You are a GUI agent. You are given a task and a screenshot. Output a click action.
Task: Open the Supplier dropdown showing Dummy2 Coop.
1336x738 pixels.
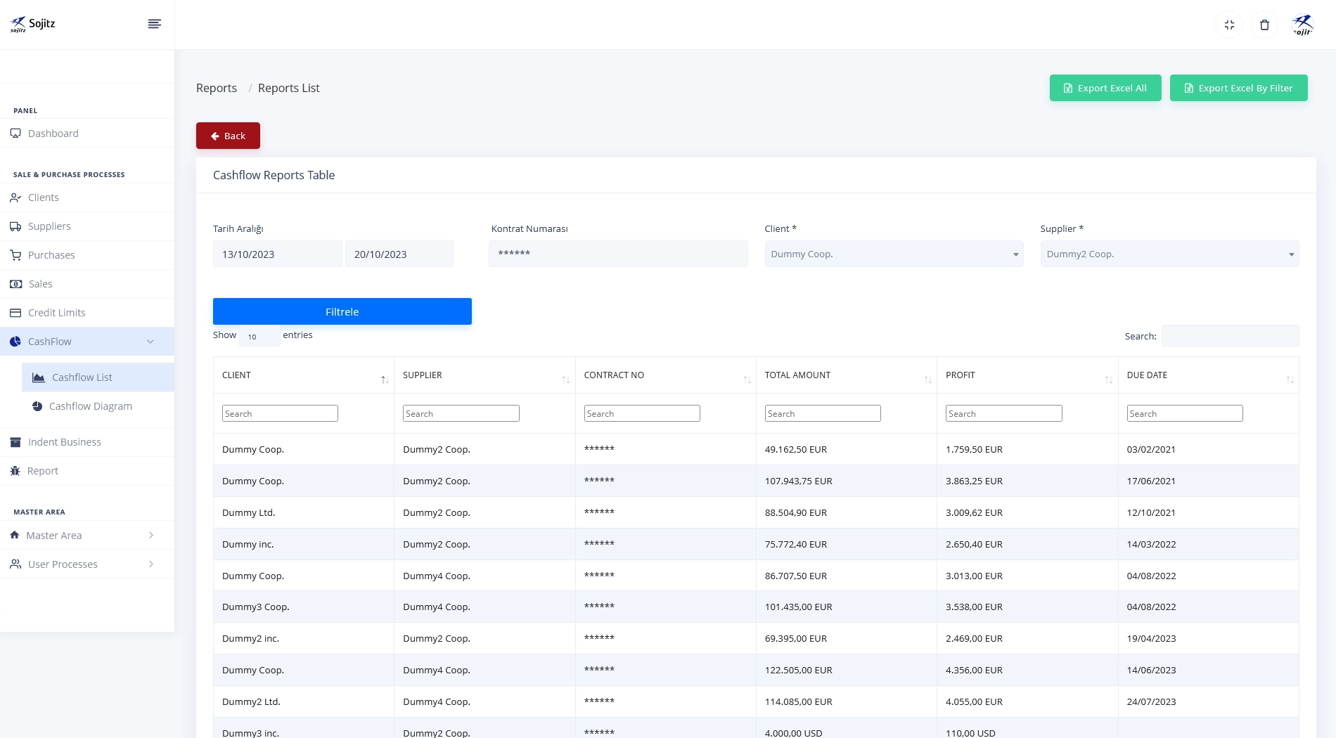pyautogui.click(x=1169, y=254)
